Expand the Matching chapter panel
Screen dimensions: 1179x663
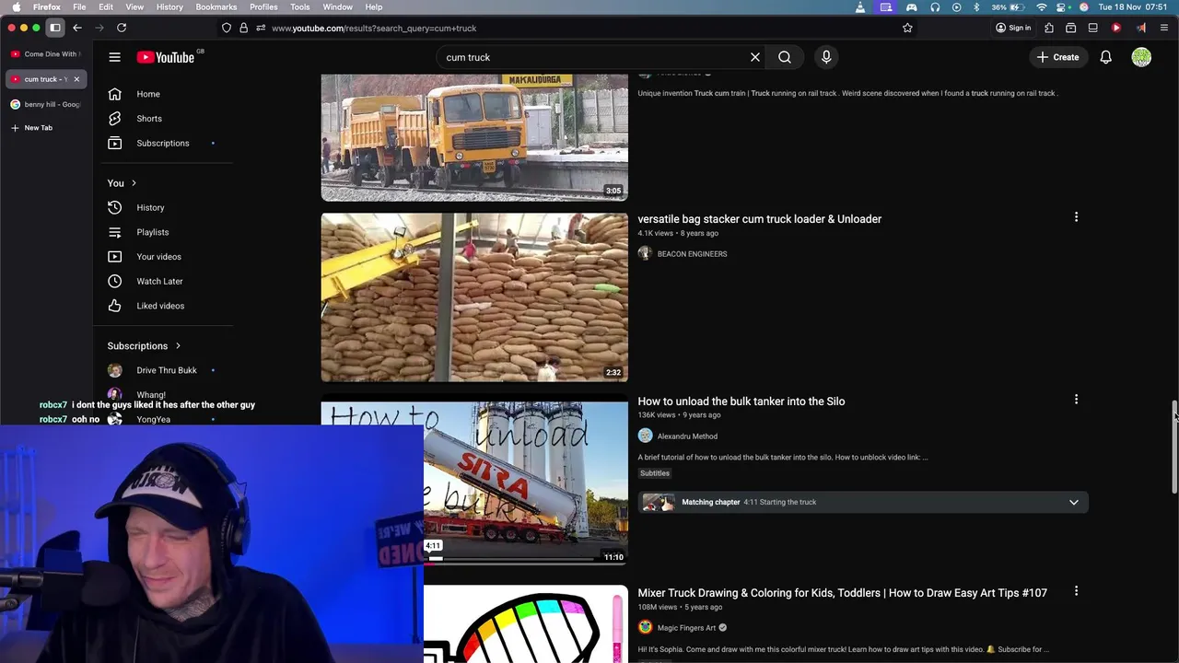click(1073, 503)
